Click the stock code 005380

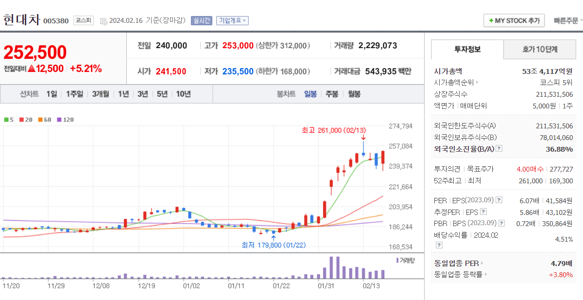click(x=56, y=21)
